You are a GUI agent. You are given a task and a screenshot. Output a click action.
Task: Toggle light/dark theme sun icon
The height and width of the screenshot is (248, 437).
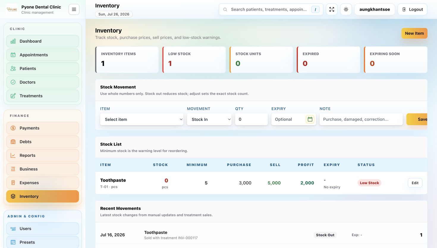[346, 10]
